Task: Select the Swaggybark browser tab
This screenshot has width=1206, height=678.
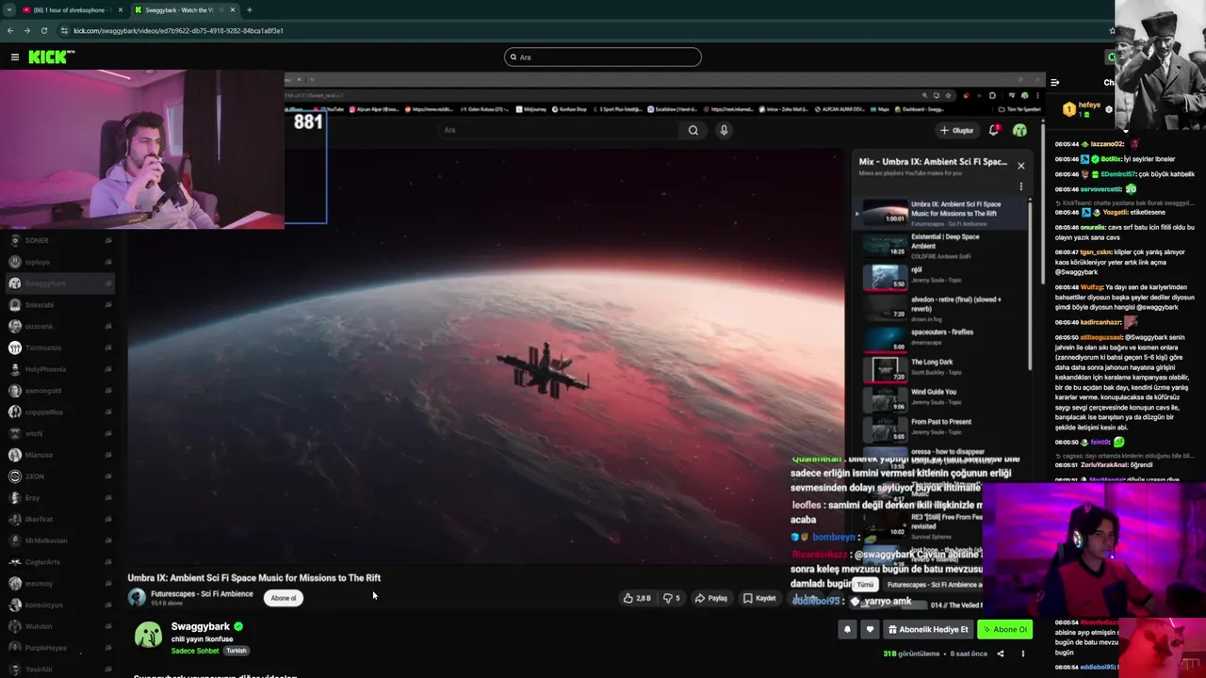Action: click(x=184, y=9)
